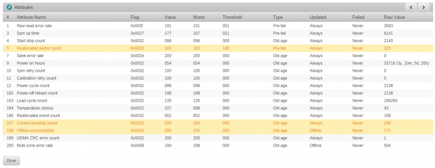
Task: Click the Flag column header
Action: click(135, 17)
